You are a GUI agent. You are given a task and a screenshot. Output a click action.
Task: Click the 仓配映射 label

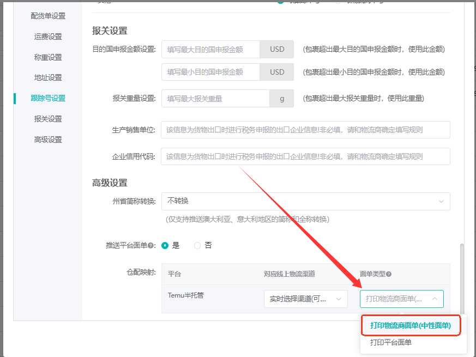(141, 272)
